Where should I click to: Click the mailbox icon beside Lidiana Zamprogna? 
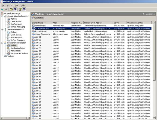click(x=33, y=34)
